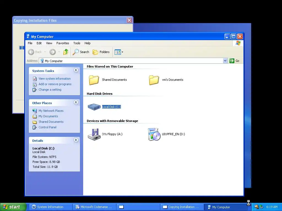Collapse the Other Places panel
Viewport: 282px width, 211px height.
[x=76, y=102]
